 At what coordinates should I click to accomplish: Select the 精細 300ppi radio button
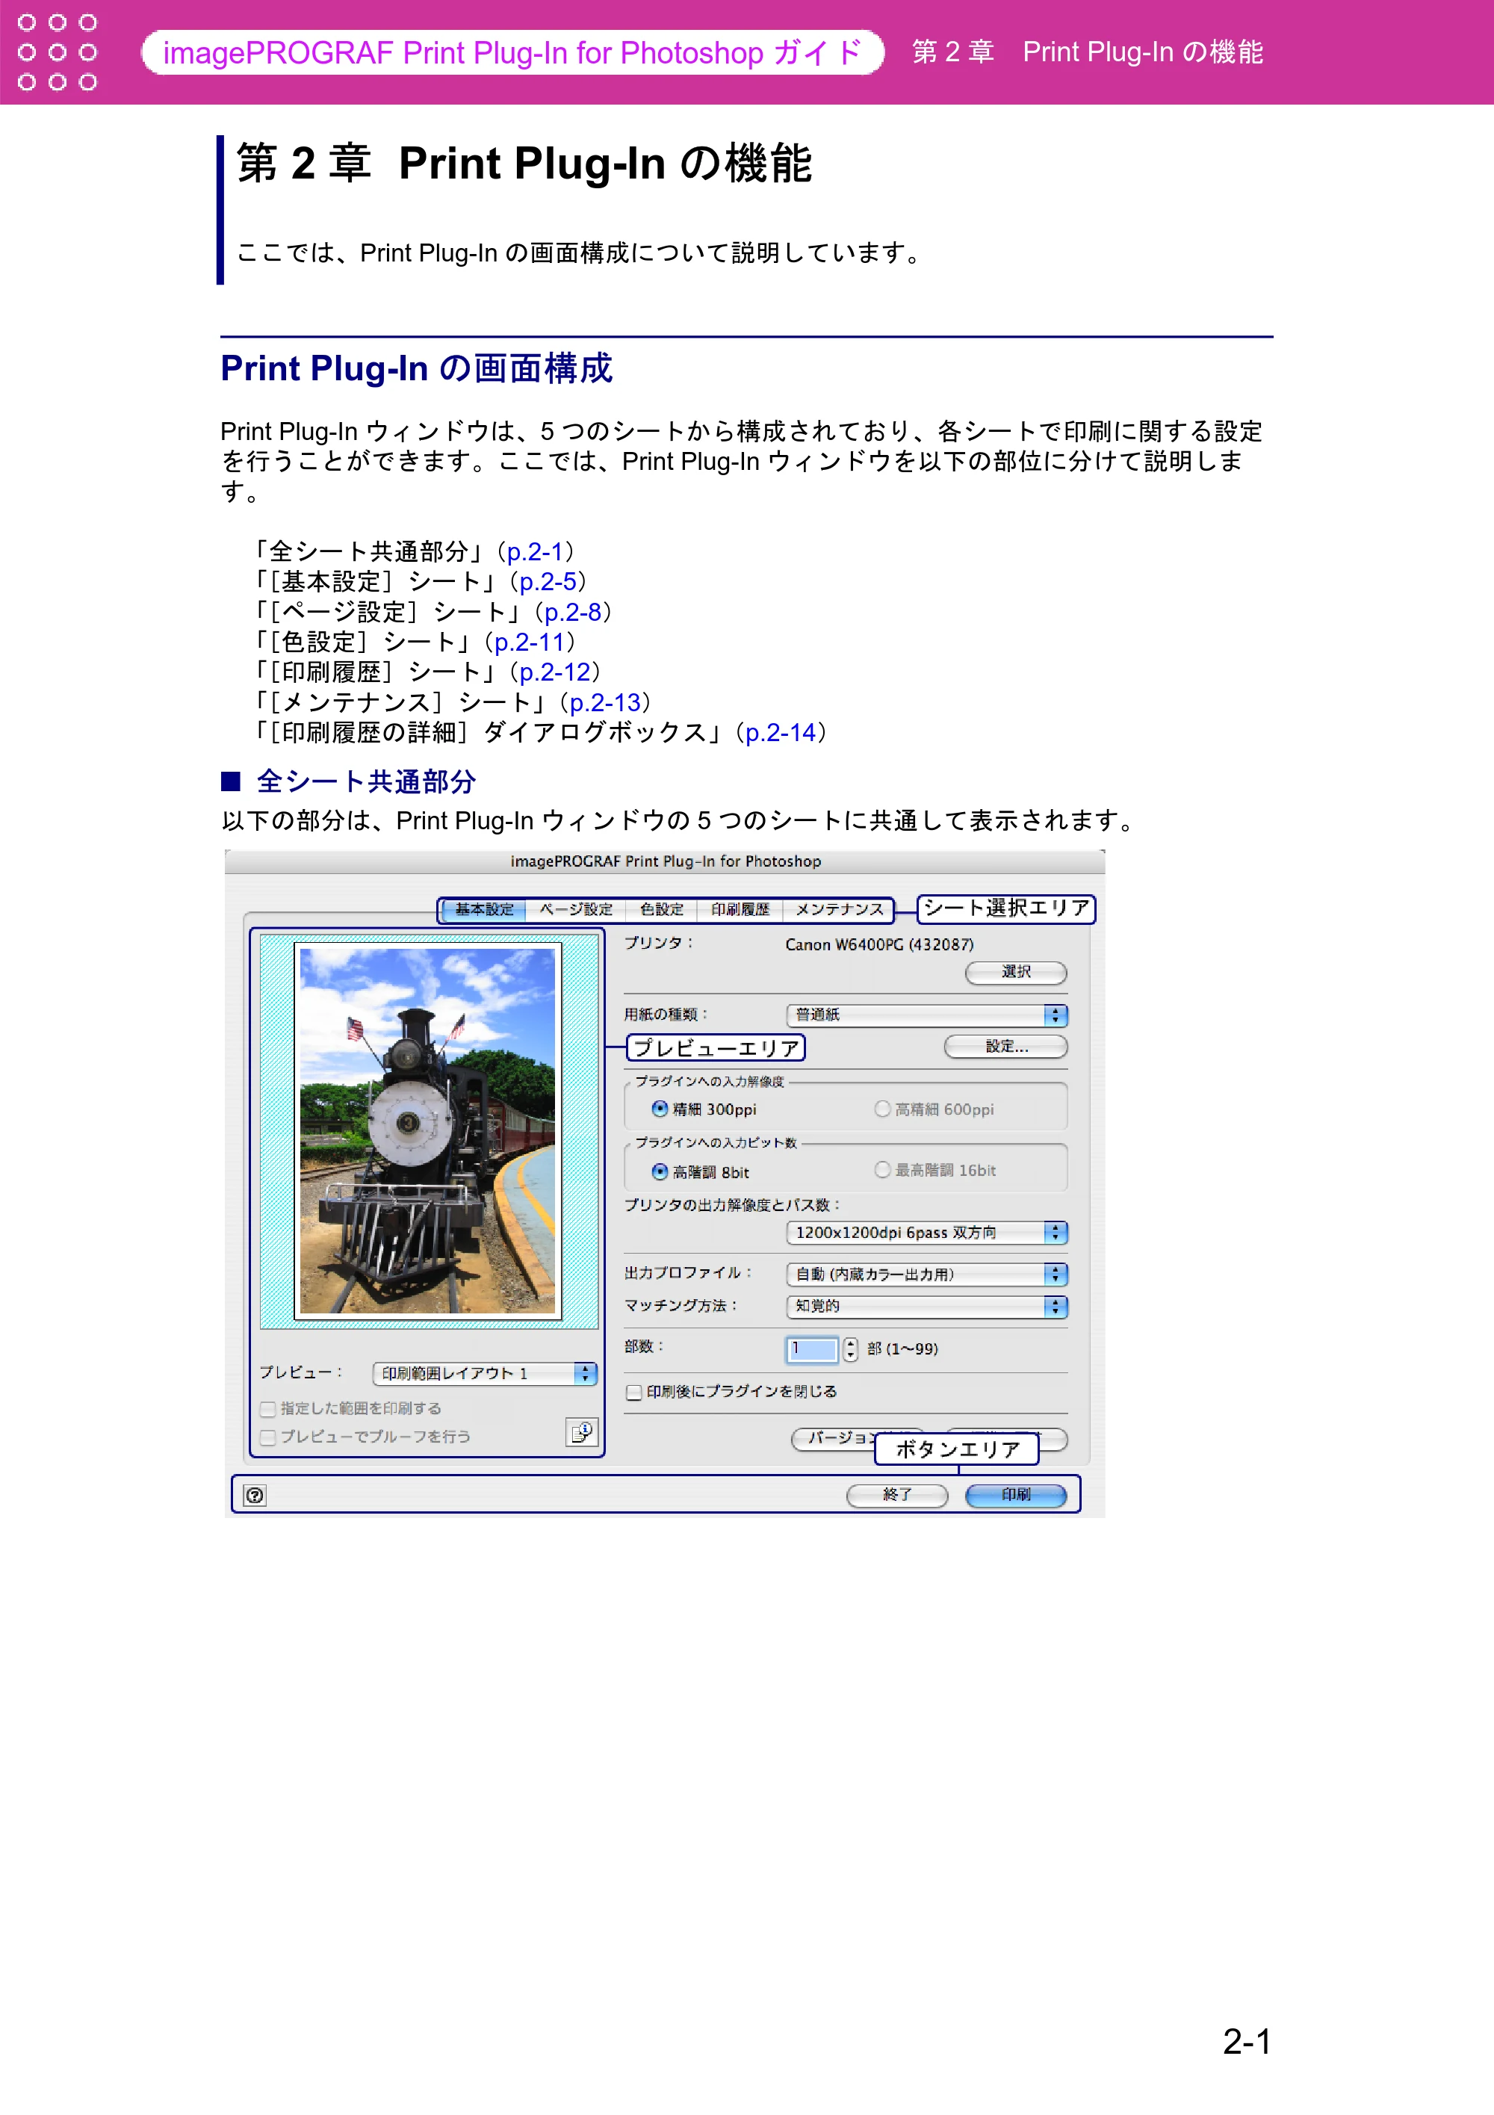(x=660, y=1108)
